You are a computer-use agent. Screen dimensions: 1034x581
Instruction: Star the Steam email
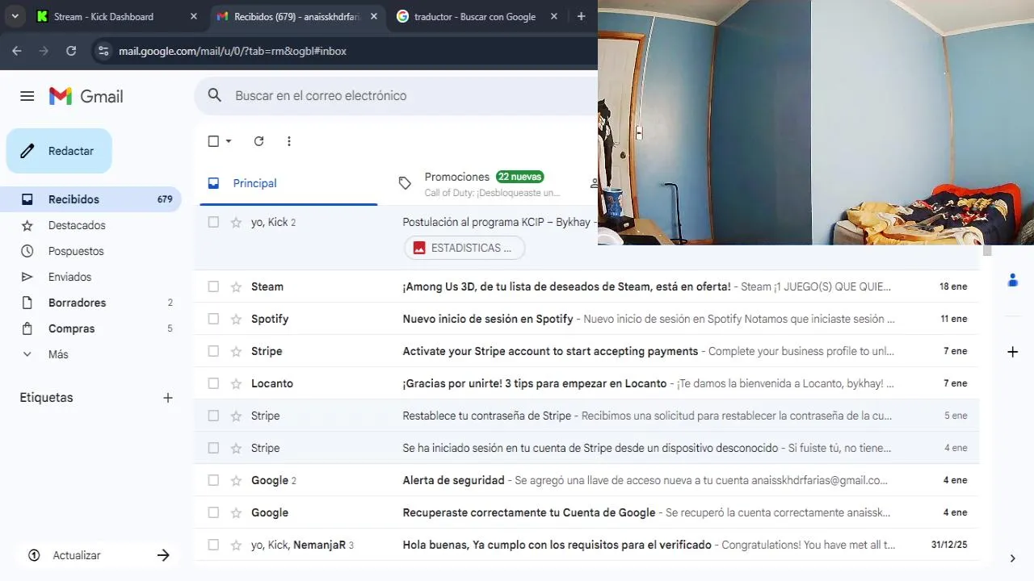[236, 286]
